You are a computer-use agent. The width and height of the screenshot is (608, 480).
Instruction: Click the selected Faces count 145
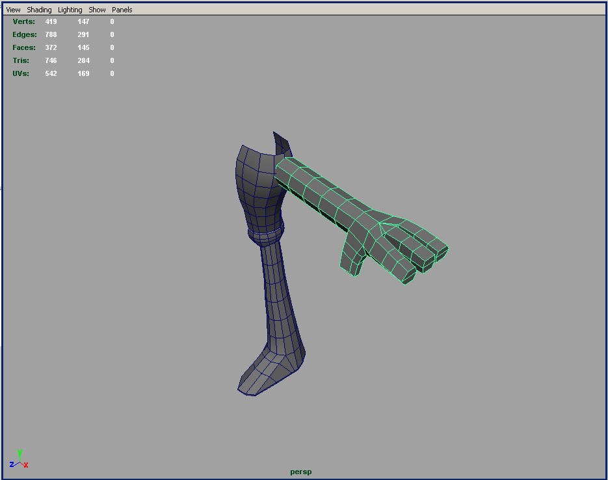(x=83, y=47)
